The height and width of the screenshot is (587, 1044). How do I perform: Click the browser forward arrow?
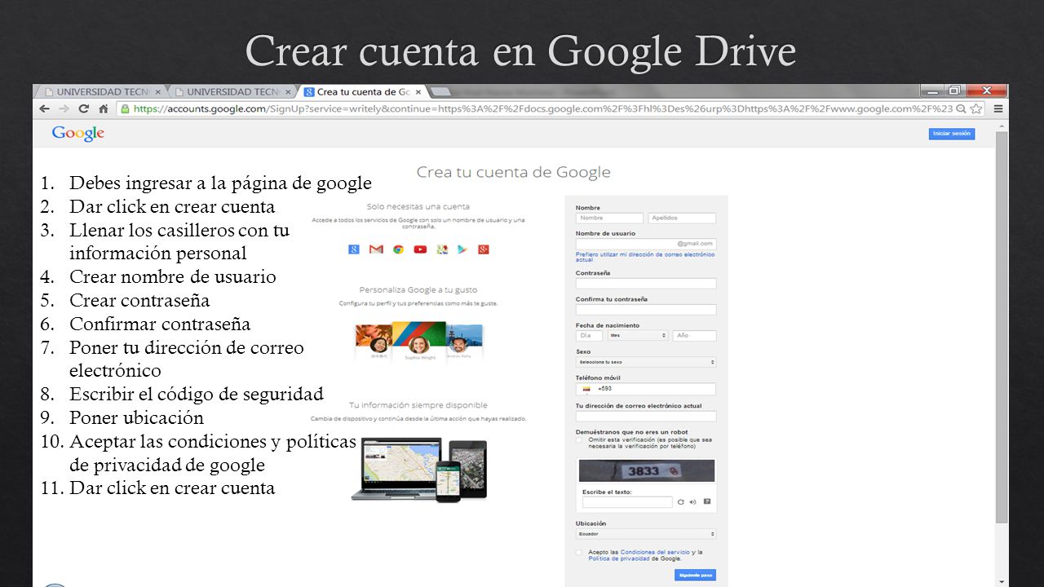[x=64, y=108]
